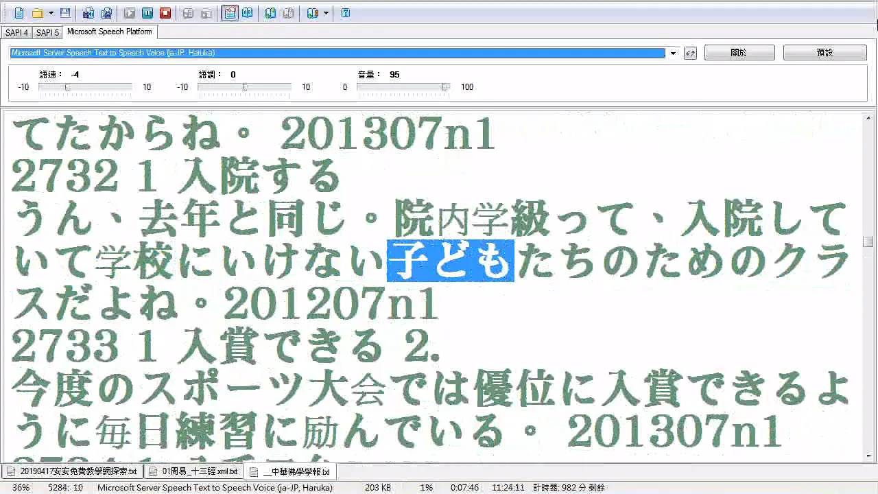Open help with the question mark icon

[x=346, y=13]
